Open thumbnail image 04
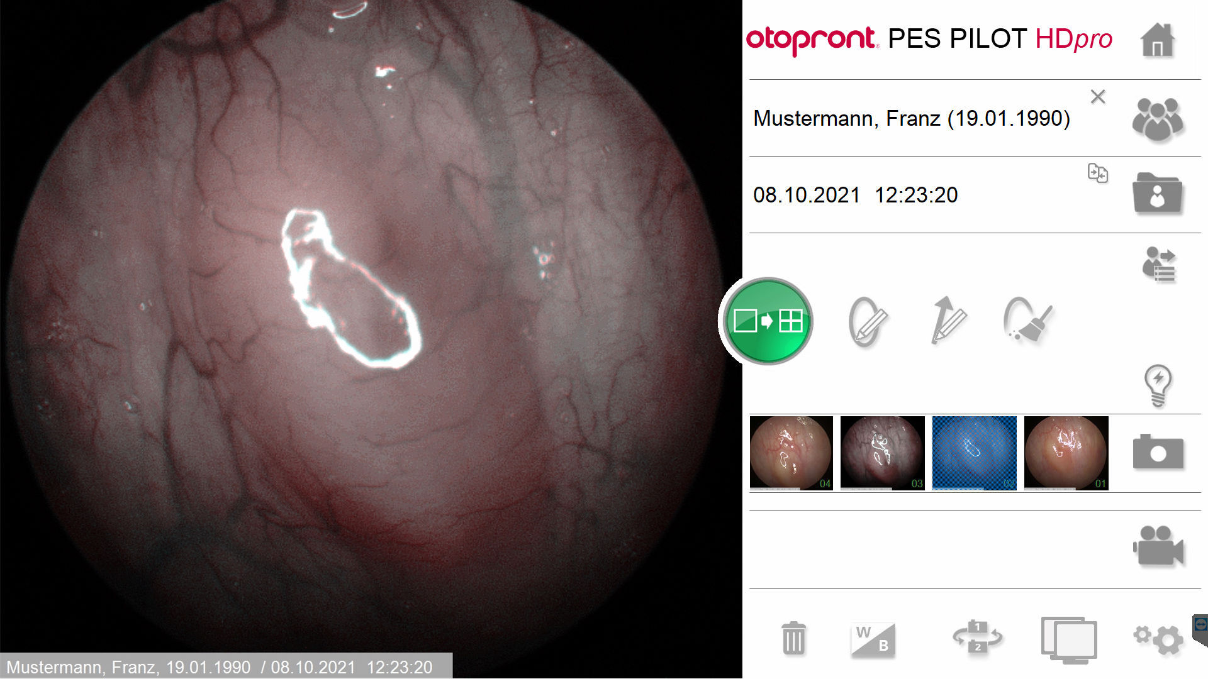The width and height of the screenshot is (1208, 679). tap(791, 453)
